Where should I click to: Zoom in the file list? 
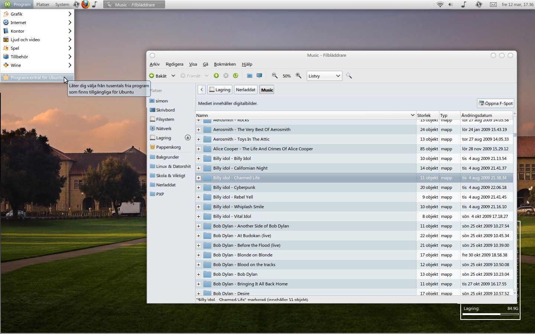tap(298, 76)
